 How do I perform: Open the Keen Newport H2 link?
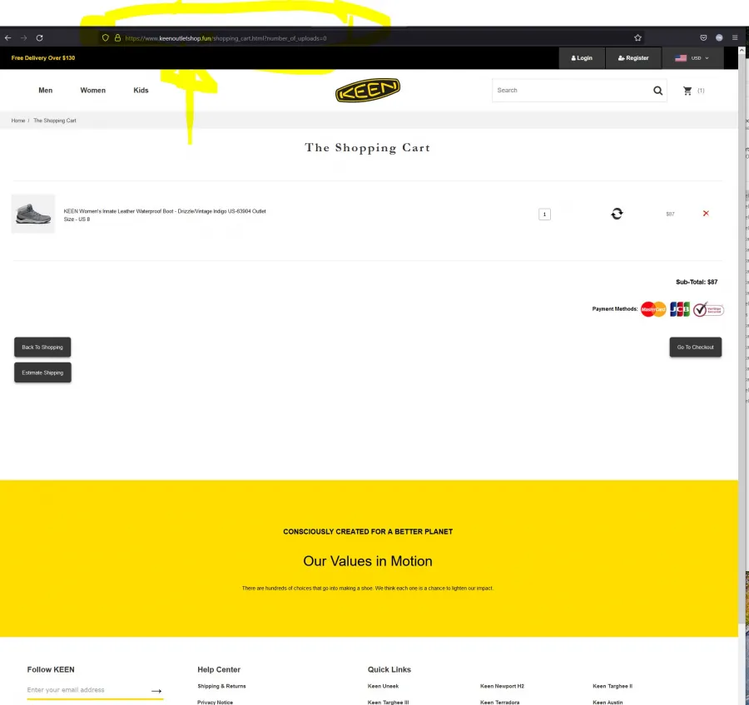502,687
